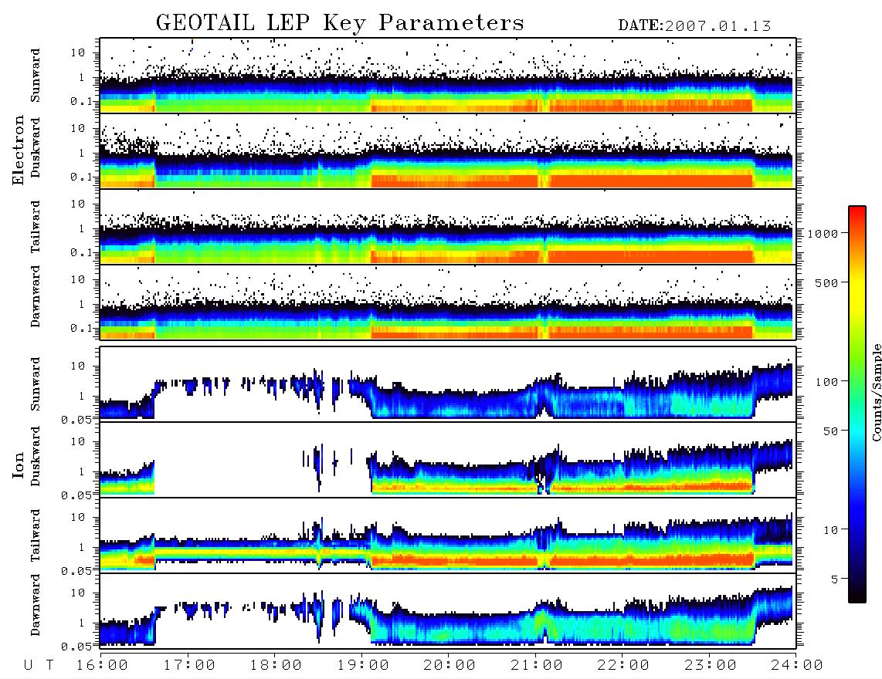Image resolution: width=882 pixels, height=679 pixels.
Task: Select the Ion 'Dawnward' panel label
Action: (x=36, y=605)
